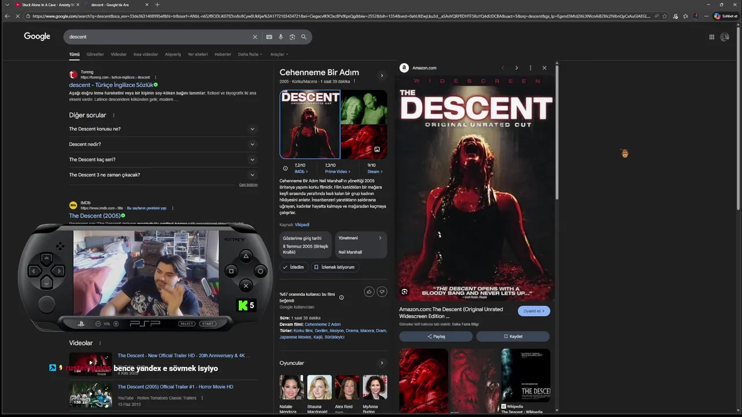The height and width of the screenshot is (417, 742).
Task: Switch to the Görseller tab
Action: click(95, 54)
